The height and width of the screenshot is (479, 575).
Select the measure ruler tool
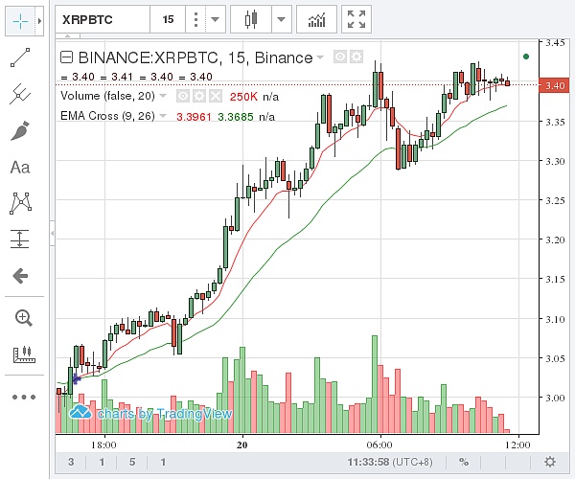(24, 354)
